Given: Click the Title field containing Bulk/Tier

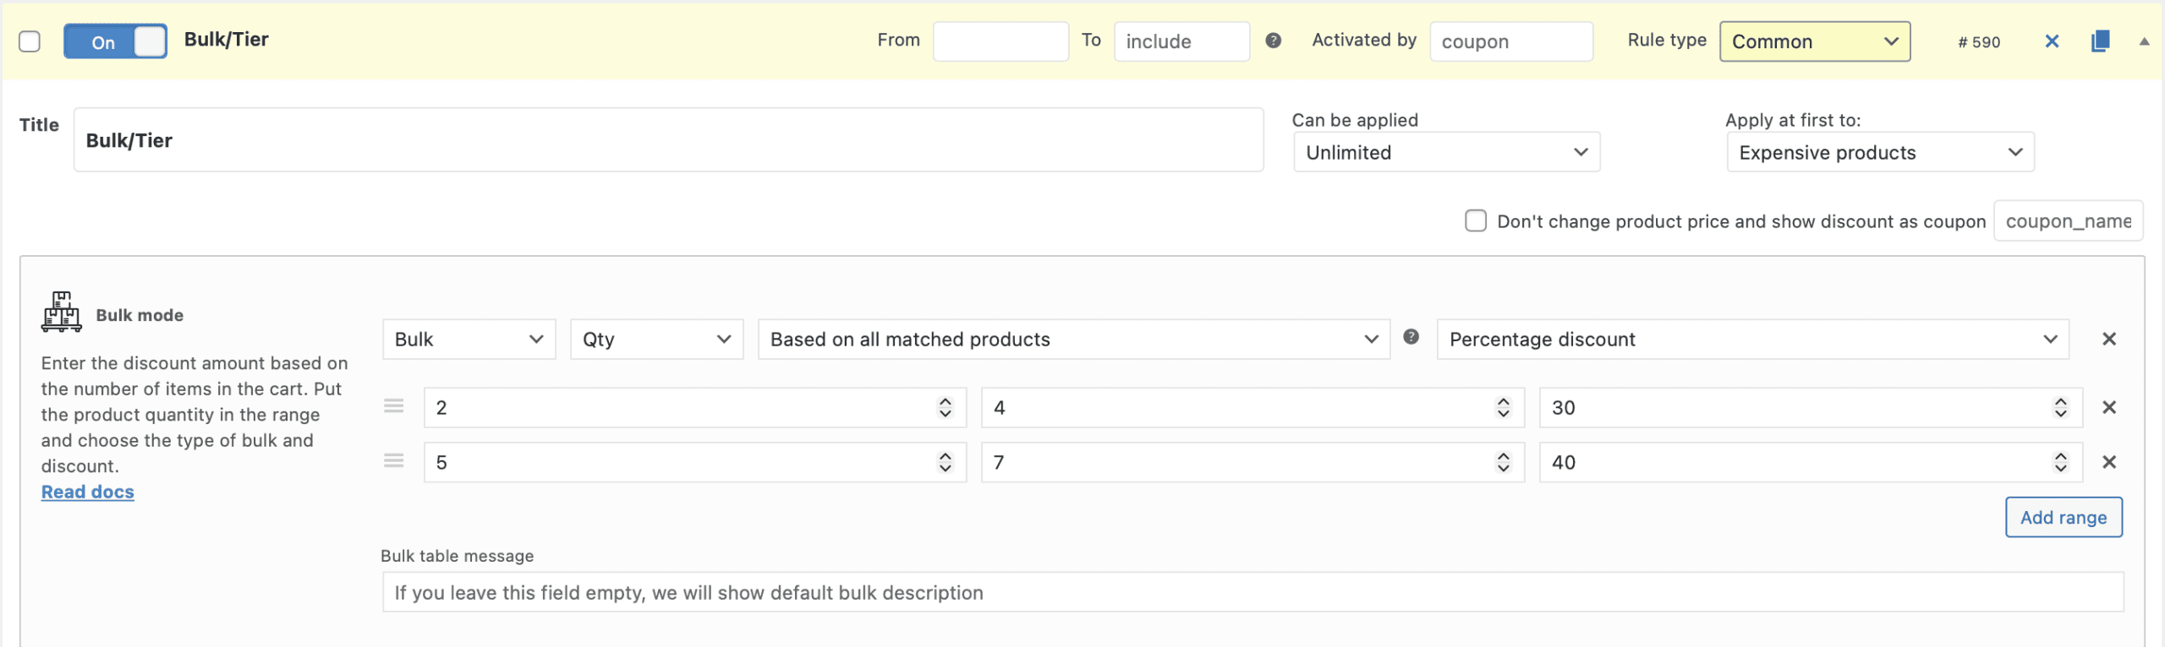Looking at the screenshot, I should point(668,139).
